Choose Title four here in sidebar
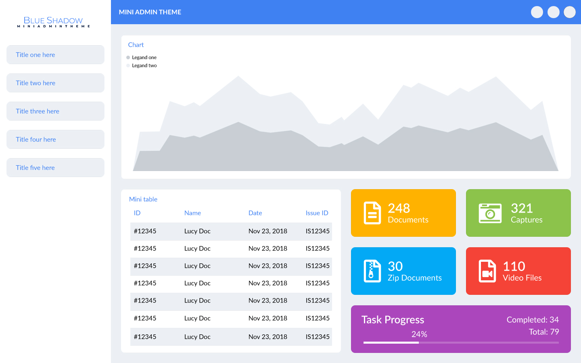The height and width of the screenshot is (363, 581). point(55,140)
